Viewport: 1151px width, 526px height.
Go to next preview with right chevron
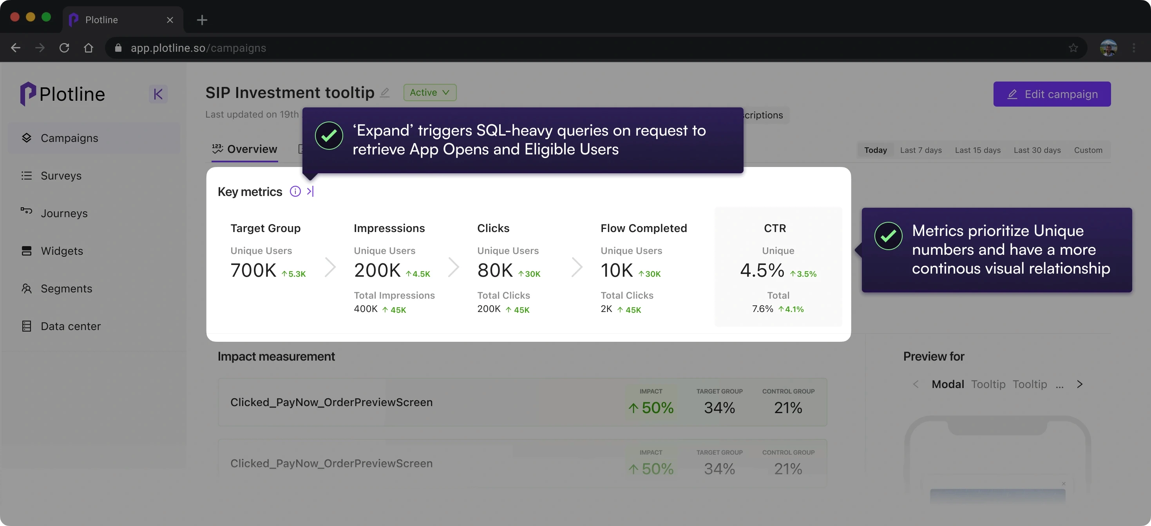1080,385
